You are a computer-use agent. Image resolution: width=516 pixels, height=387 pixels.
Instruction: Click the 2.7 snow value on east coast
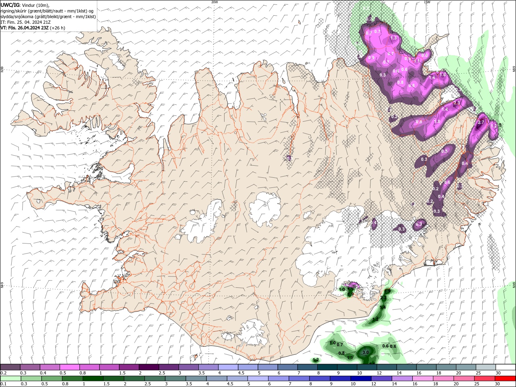[x=481, y=122]
